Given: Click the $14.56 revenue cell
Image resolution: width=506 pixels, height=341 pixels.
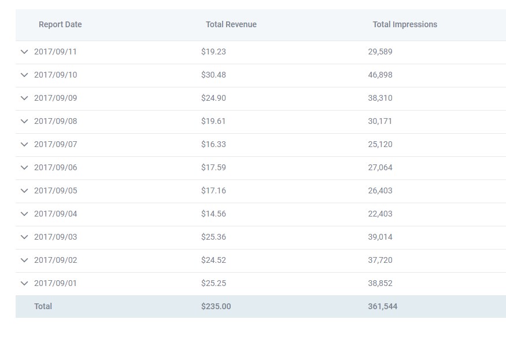Looking at the screenshot, I should [x=213, y=214].
